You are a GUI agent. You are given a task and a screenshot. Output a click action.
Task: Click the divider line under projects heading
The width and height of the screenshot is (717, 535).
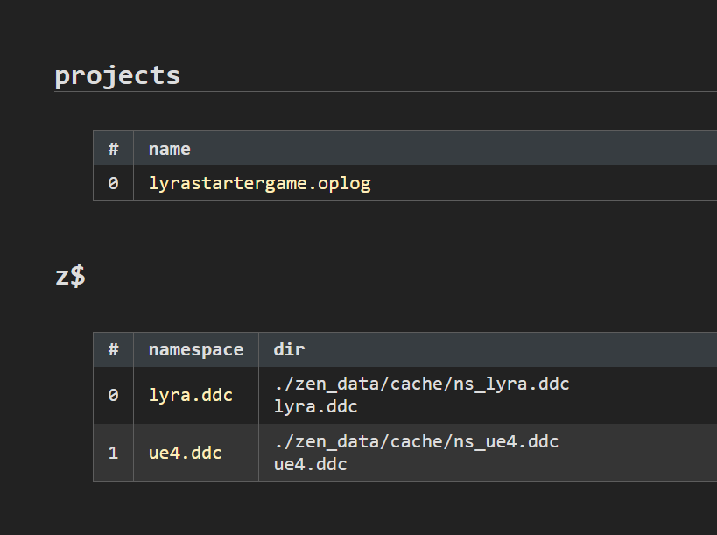385,91
